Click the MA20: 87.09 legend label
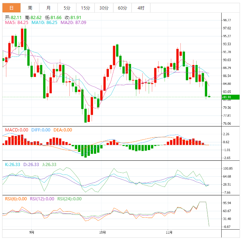Screen dimensions: 241x242 (73, 23)
